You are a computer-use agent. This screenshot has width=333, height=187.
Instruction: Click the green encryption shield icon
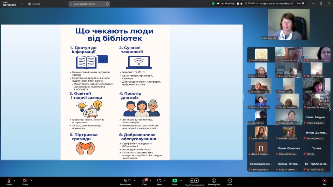pyautogui.click(x=213, y=4)
